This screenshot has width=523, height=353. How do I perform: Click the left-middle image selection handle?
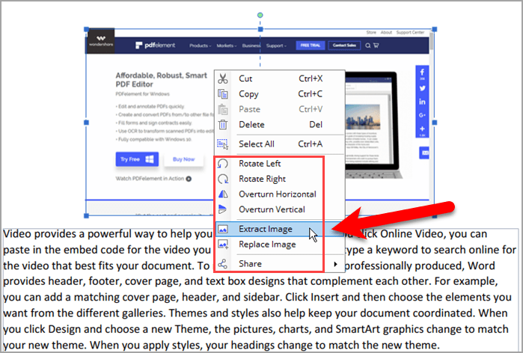86,123
